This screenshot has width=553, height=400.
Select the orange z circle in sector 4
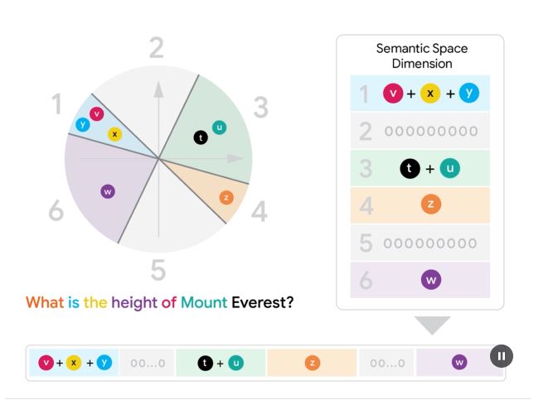click(226, 198)
